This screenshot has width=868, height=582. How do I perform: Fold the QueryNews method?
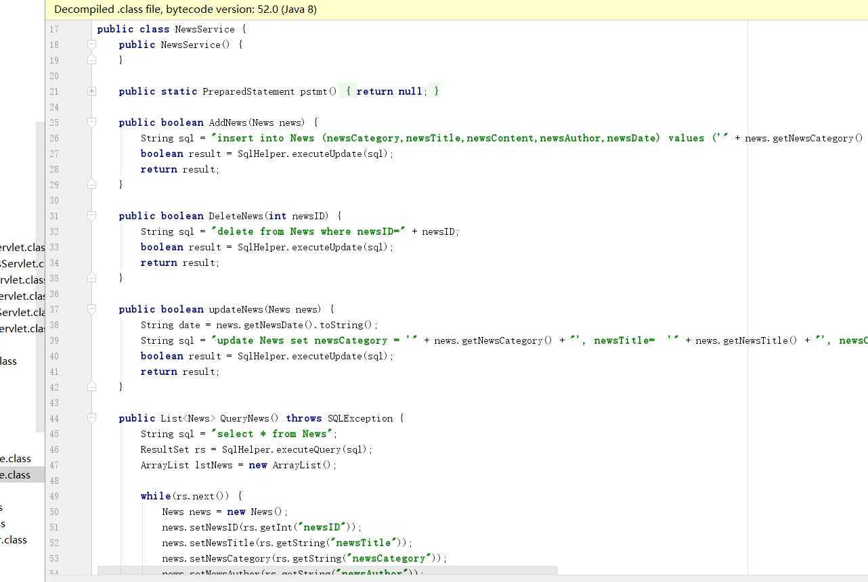point(91,418)
